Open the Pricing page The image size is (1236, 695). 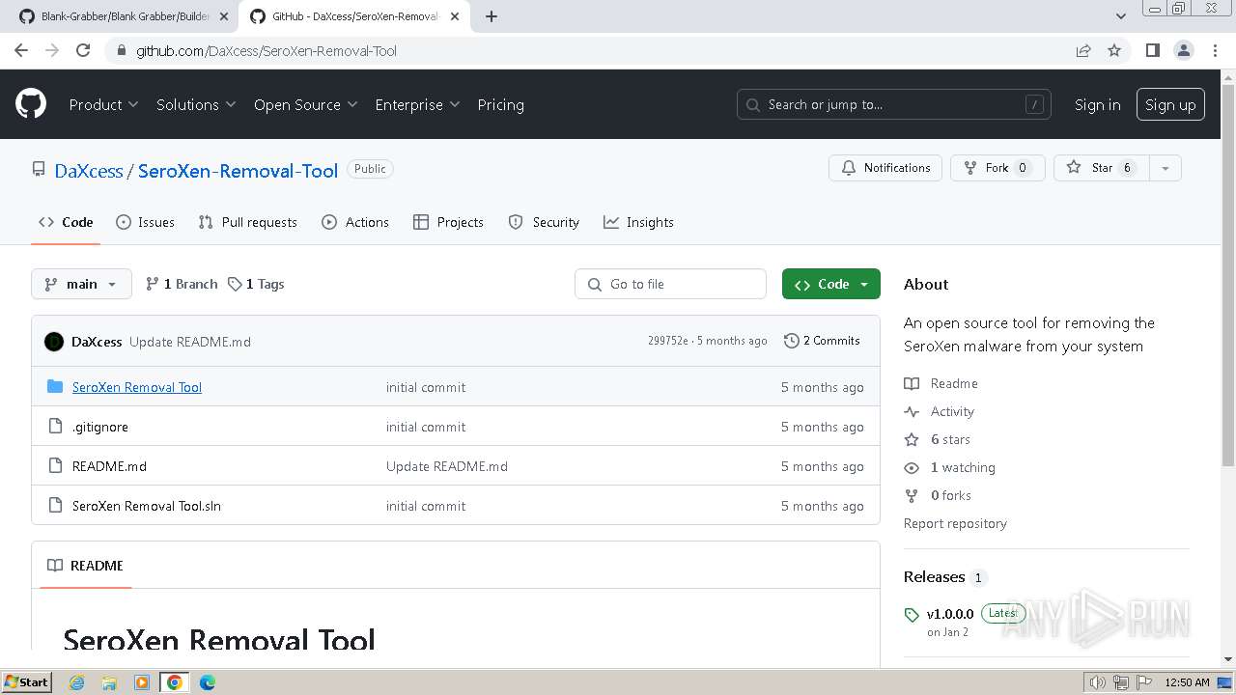coord(500,104)
